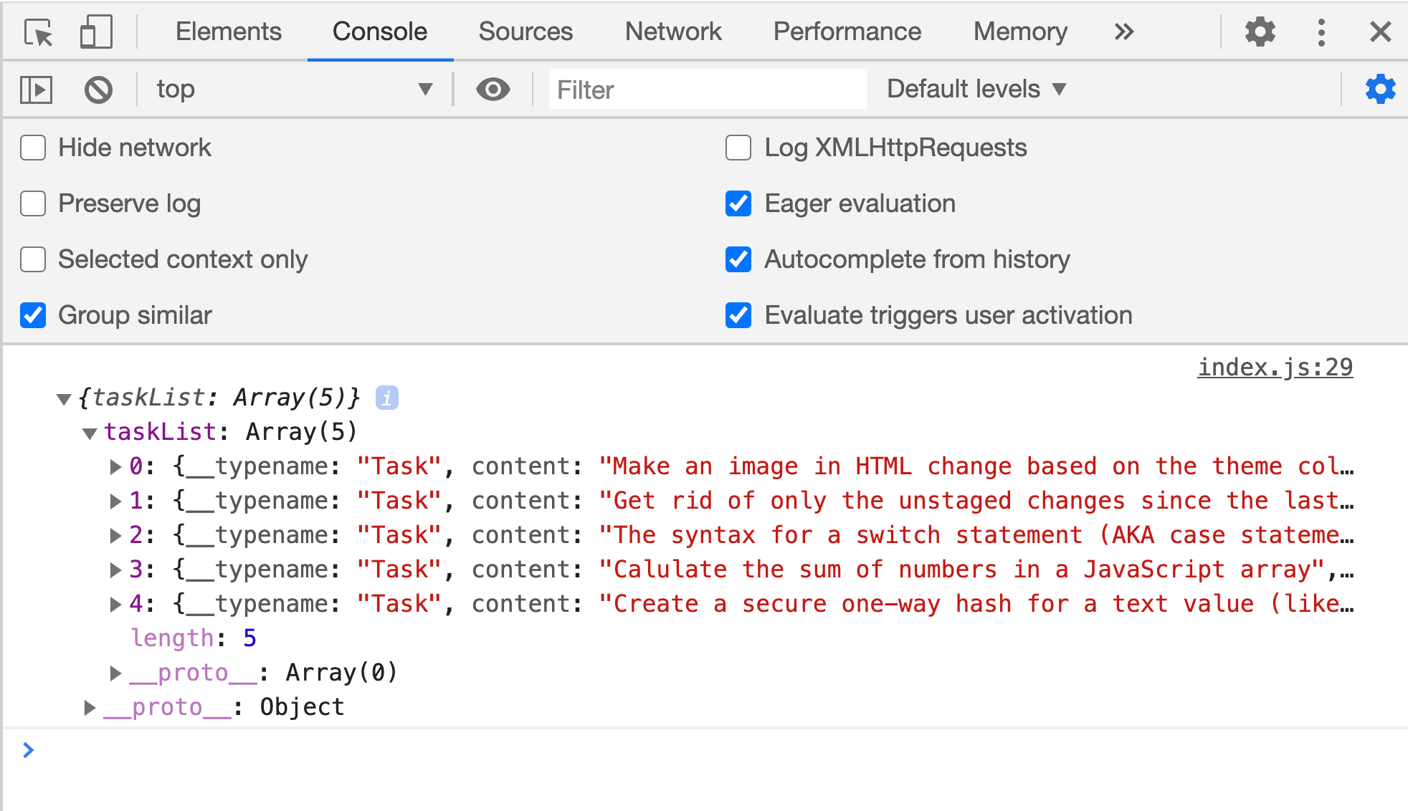Click the info badge beside taskList object
This screenshot has height=811, width=1408.
387,398
